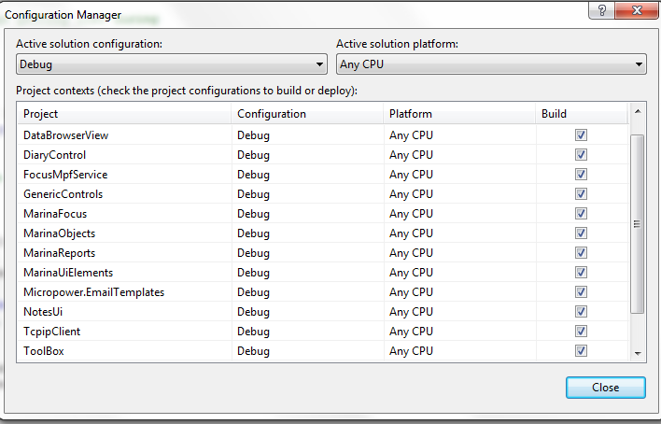The height and width of the screenshot is (424, 661).
Task: Click Debug cell in Micropower.EmailTemplates row
Action: point(308,292)
